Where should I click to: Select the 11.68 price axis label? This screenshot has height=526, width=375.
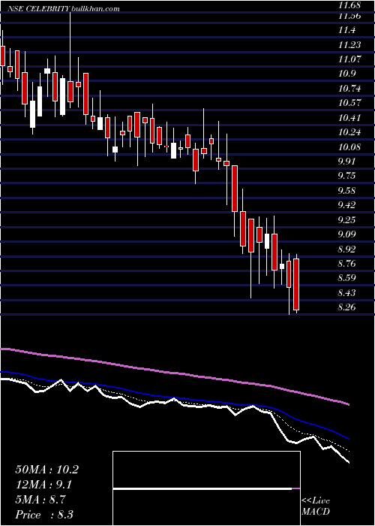349,5
